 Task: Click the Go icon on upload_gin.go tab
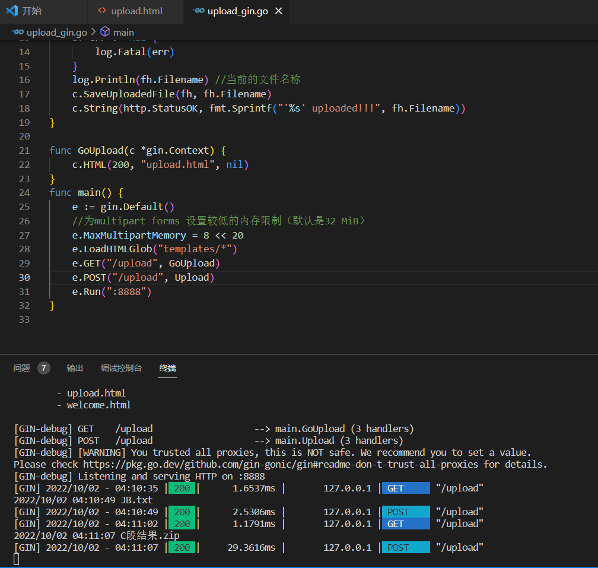199,11
